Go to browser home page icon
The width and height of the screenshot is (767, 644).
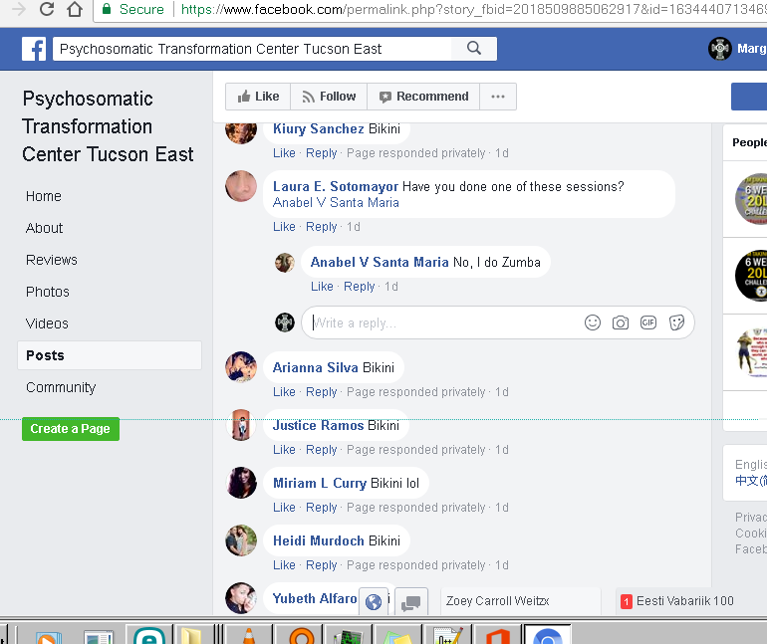75,9
